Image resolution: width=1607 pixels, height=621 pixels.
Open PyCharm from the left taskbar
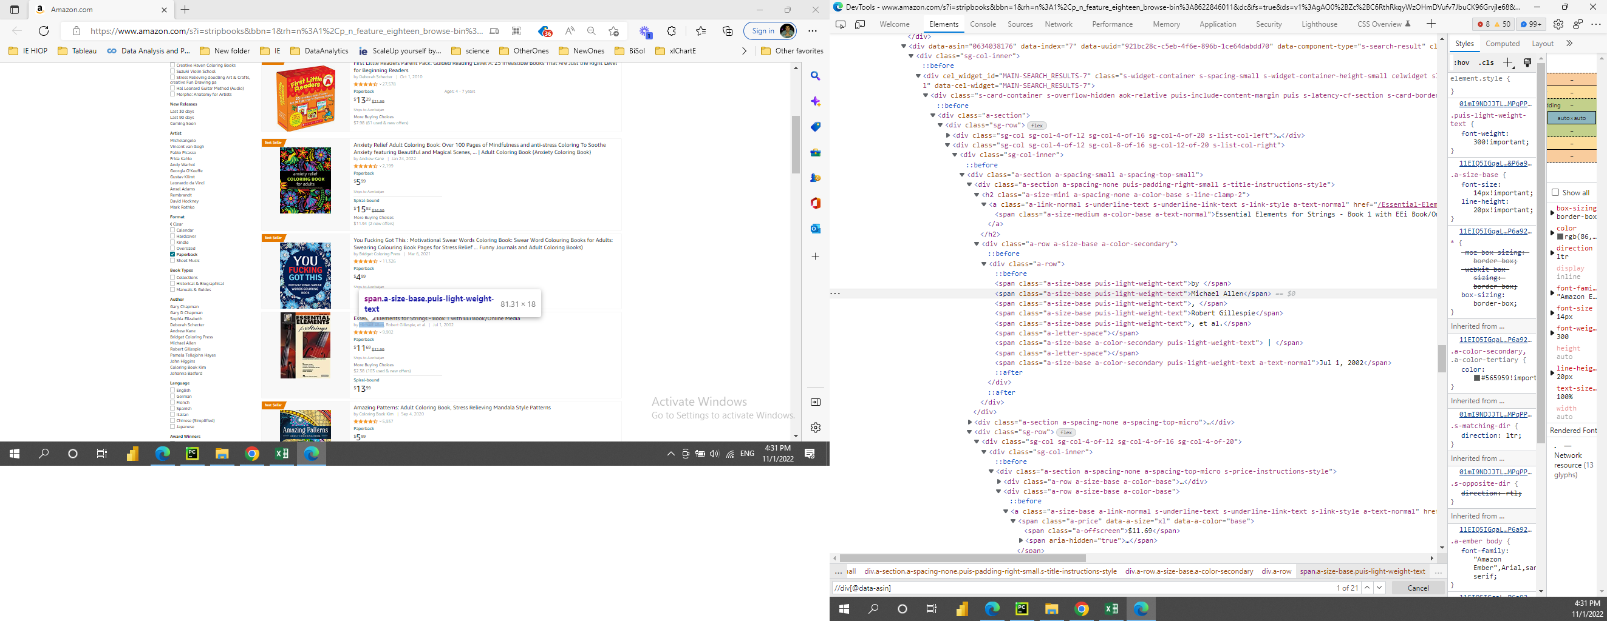(192, 454)
